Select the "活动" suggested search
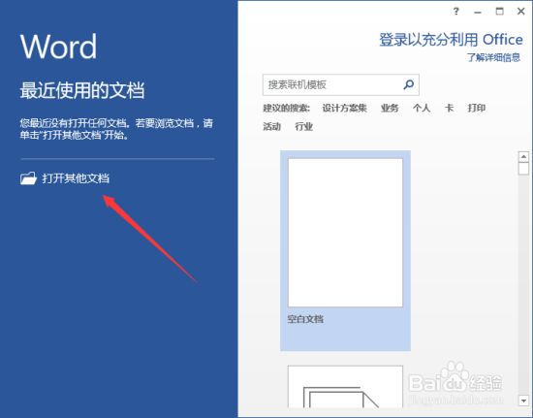Viewport: 533px width, 418px height. point(272,126)
